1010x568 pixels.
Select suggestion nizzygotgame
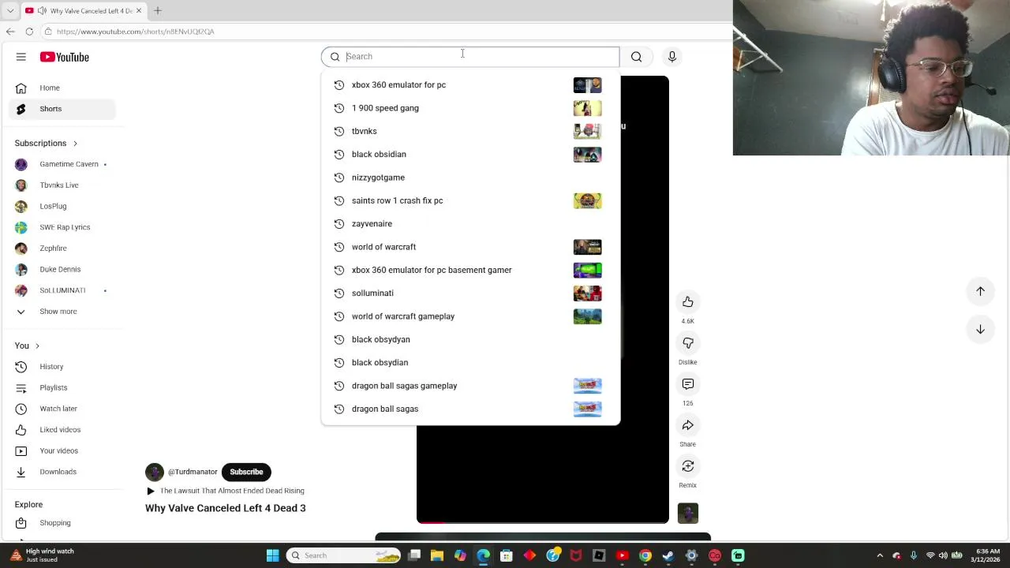click(470, 177)
